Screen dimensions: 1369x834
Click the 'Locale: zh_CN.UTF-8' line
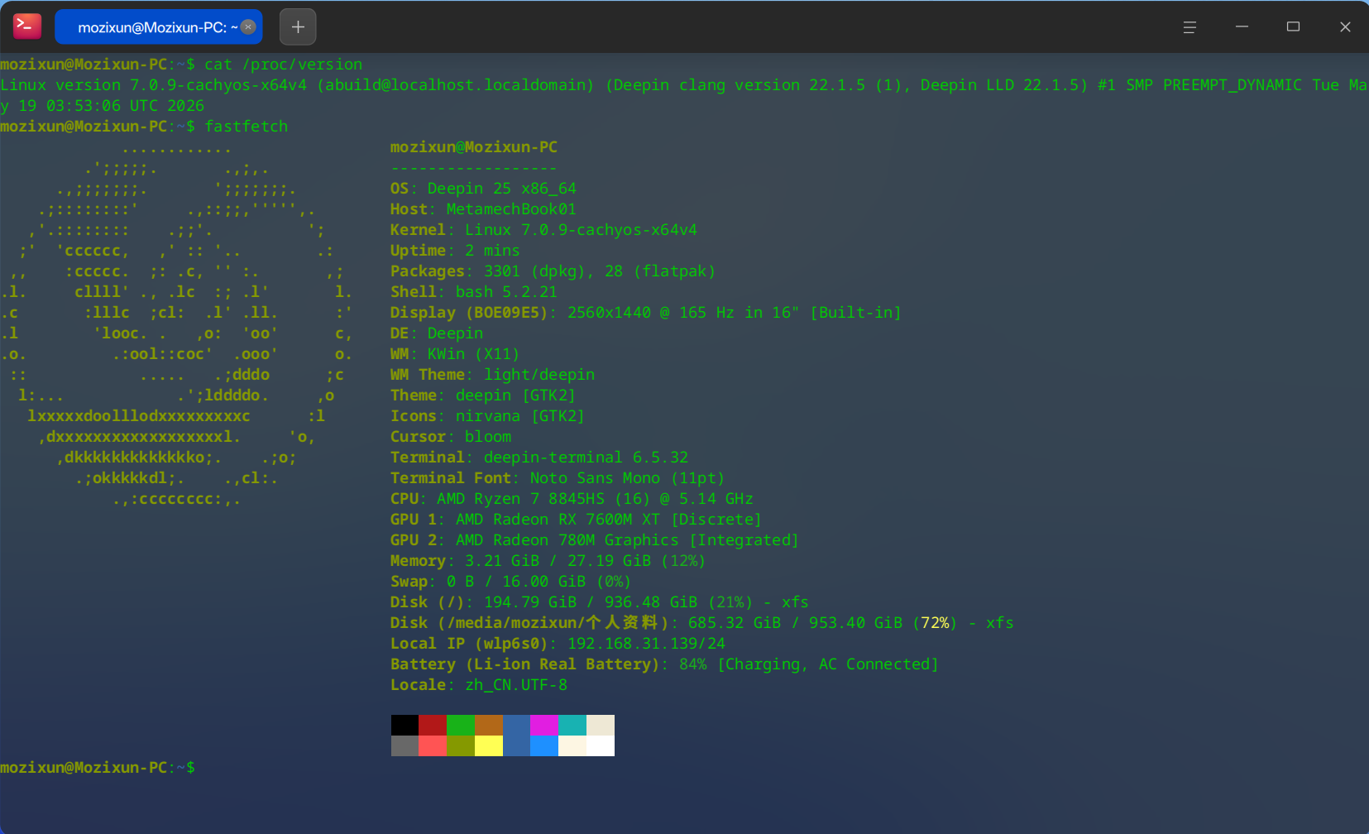[479, 685]
